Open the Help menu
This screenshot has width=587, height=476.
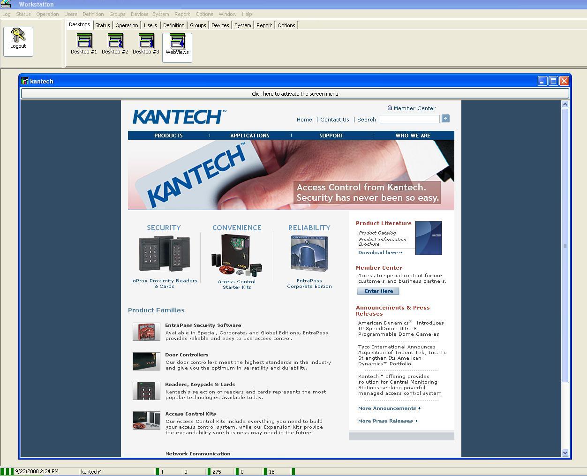pyautogui.click(x=247, y=14)
